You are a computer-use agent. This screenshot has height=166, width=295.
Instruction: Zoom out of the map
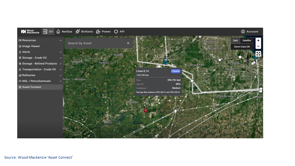click(x=258, y=46)
